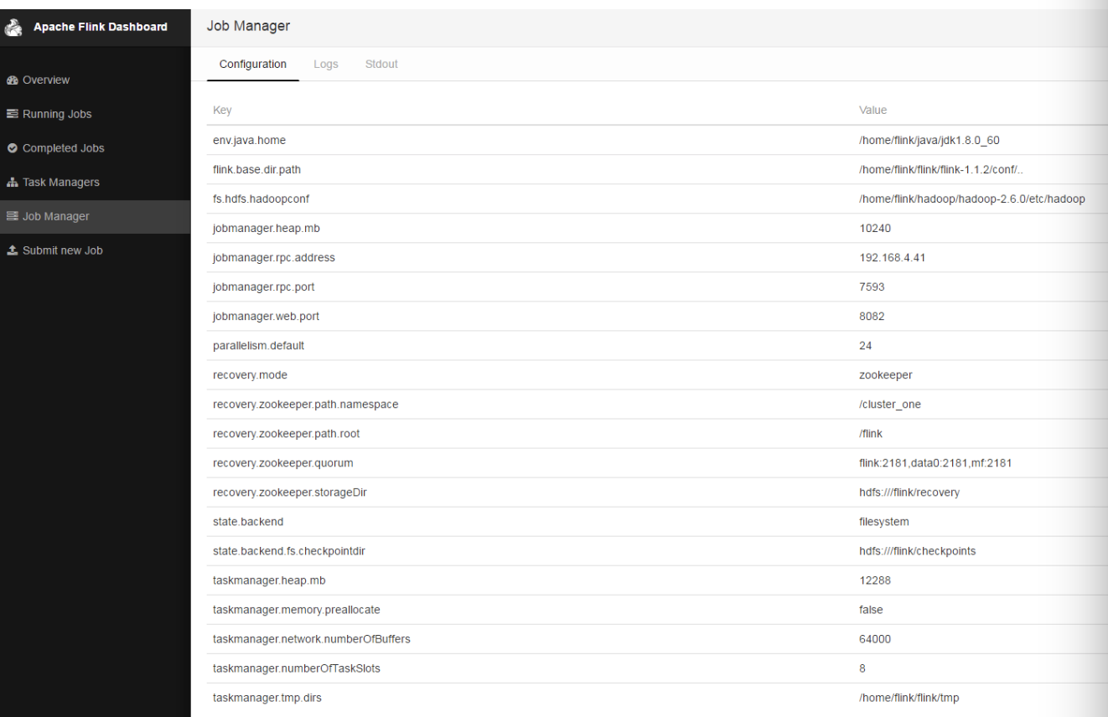Click the taskmanager.tmp.dirs key
The width and height of the screenshot is (1108, 717).
(268, 698)
